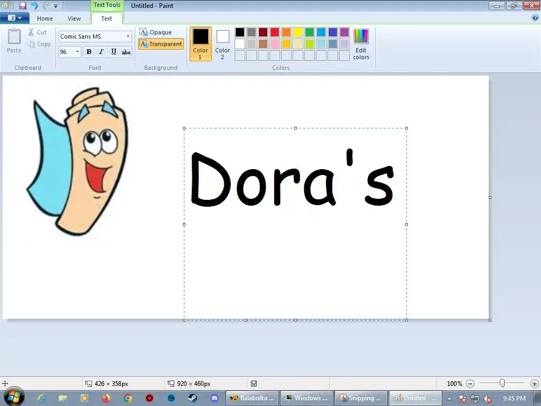Click the Help question mark icon
This screenshot has width=541, height=406.
tap(535, 18)
